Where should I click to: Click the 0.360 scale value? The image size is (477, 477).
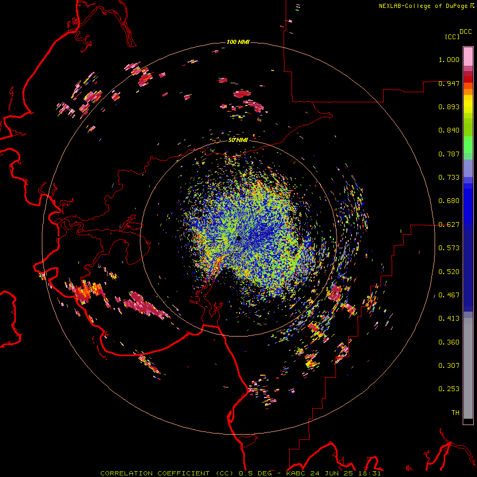449,342
